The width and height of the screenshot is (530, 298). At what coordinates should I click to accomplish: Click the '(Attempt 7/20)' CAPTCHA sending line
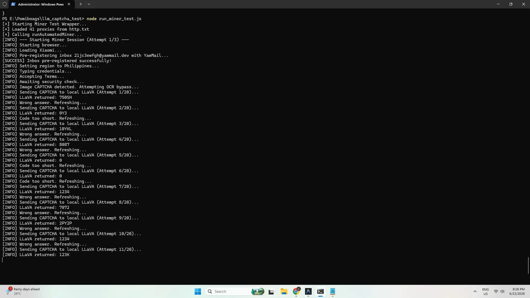70,187
